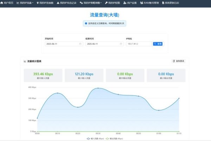The image size is (211, 141).
Task: Click the 复制图表 copy button
Action: [x=179, y=61]
